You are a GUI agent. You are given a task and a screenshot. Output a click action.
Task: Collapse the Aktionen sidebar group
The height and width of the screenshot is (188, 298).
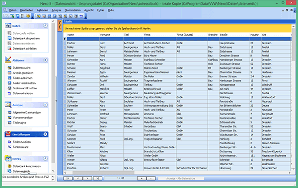tap(45, 60)
